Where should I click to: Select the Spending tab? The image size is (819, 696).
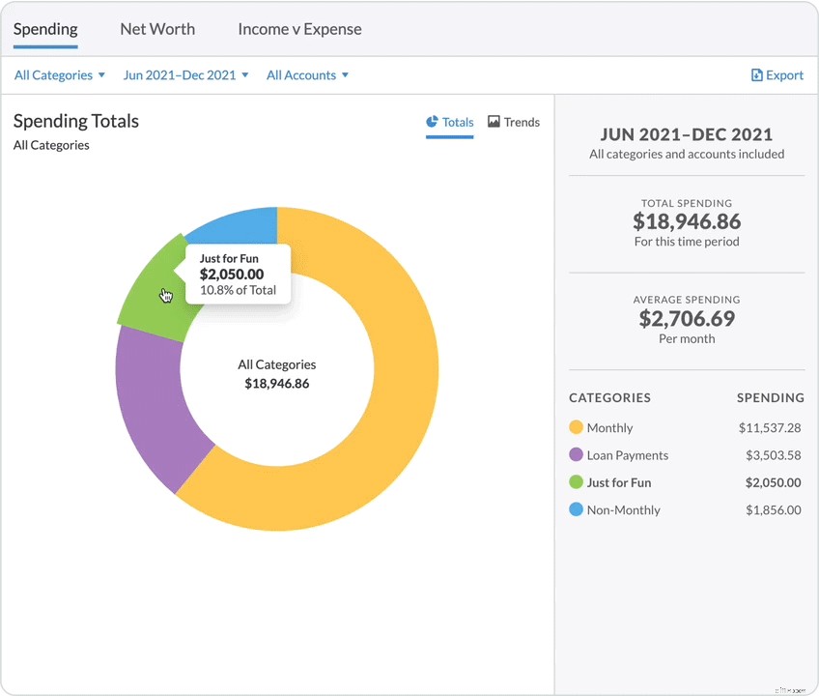pos(45,29)
